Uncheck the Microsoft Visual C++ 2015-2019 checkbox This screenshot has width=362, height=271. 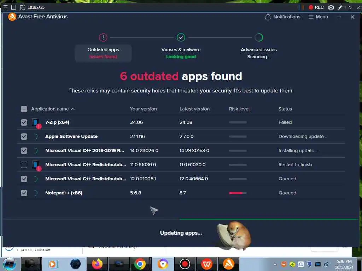coord(24,151)
